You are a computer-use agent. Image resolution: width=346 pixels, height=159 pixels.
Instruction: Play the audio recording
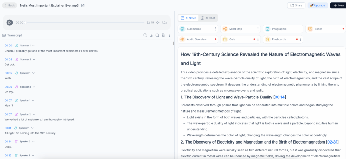pyautogui.click(x=9, y=23)
